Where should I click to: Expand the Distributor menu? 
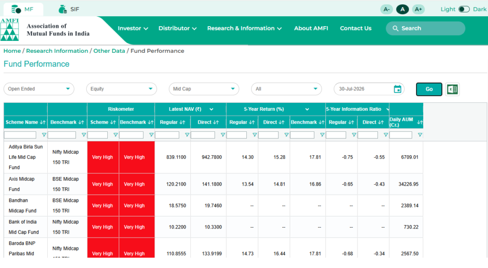tap(177, 28)
